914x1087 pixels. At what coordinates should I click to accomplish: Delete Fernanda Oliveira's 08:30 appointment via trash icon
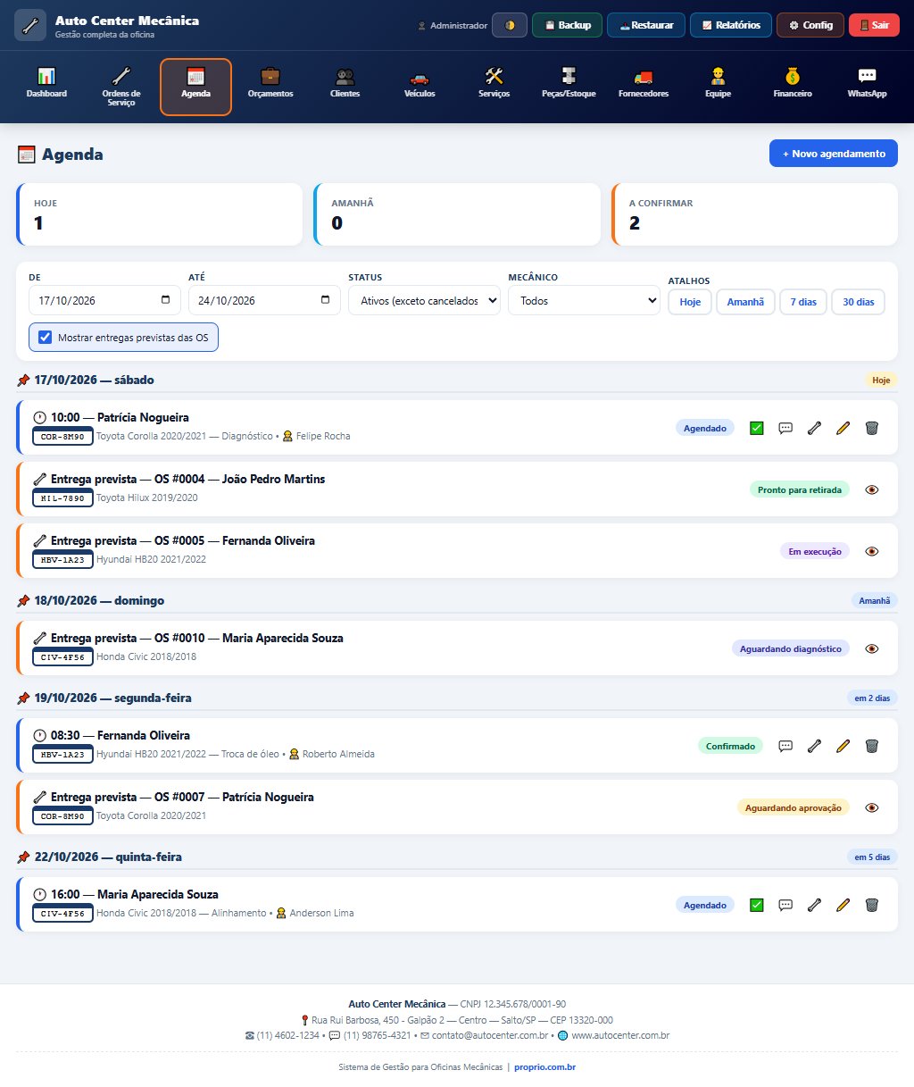872,746
